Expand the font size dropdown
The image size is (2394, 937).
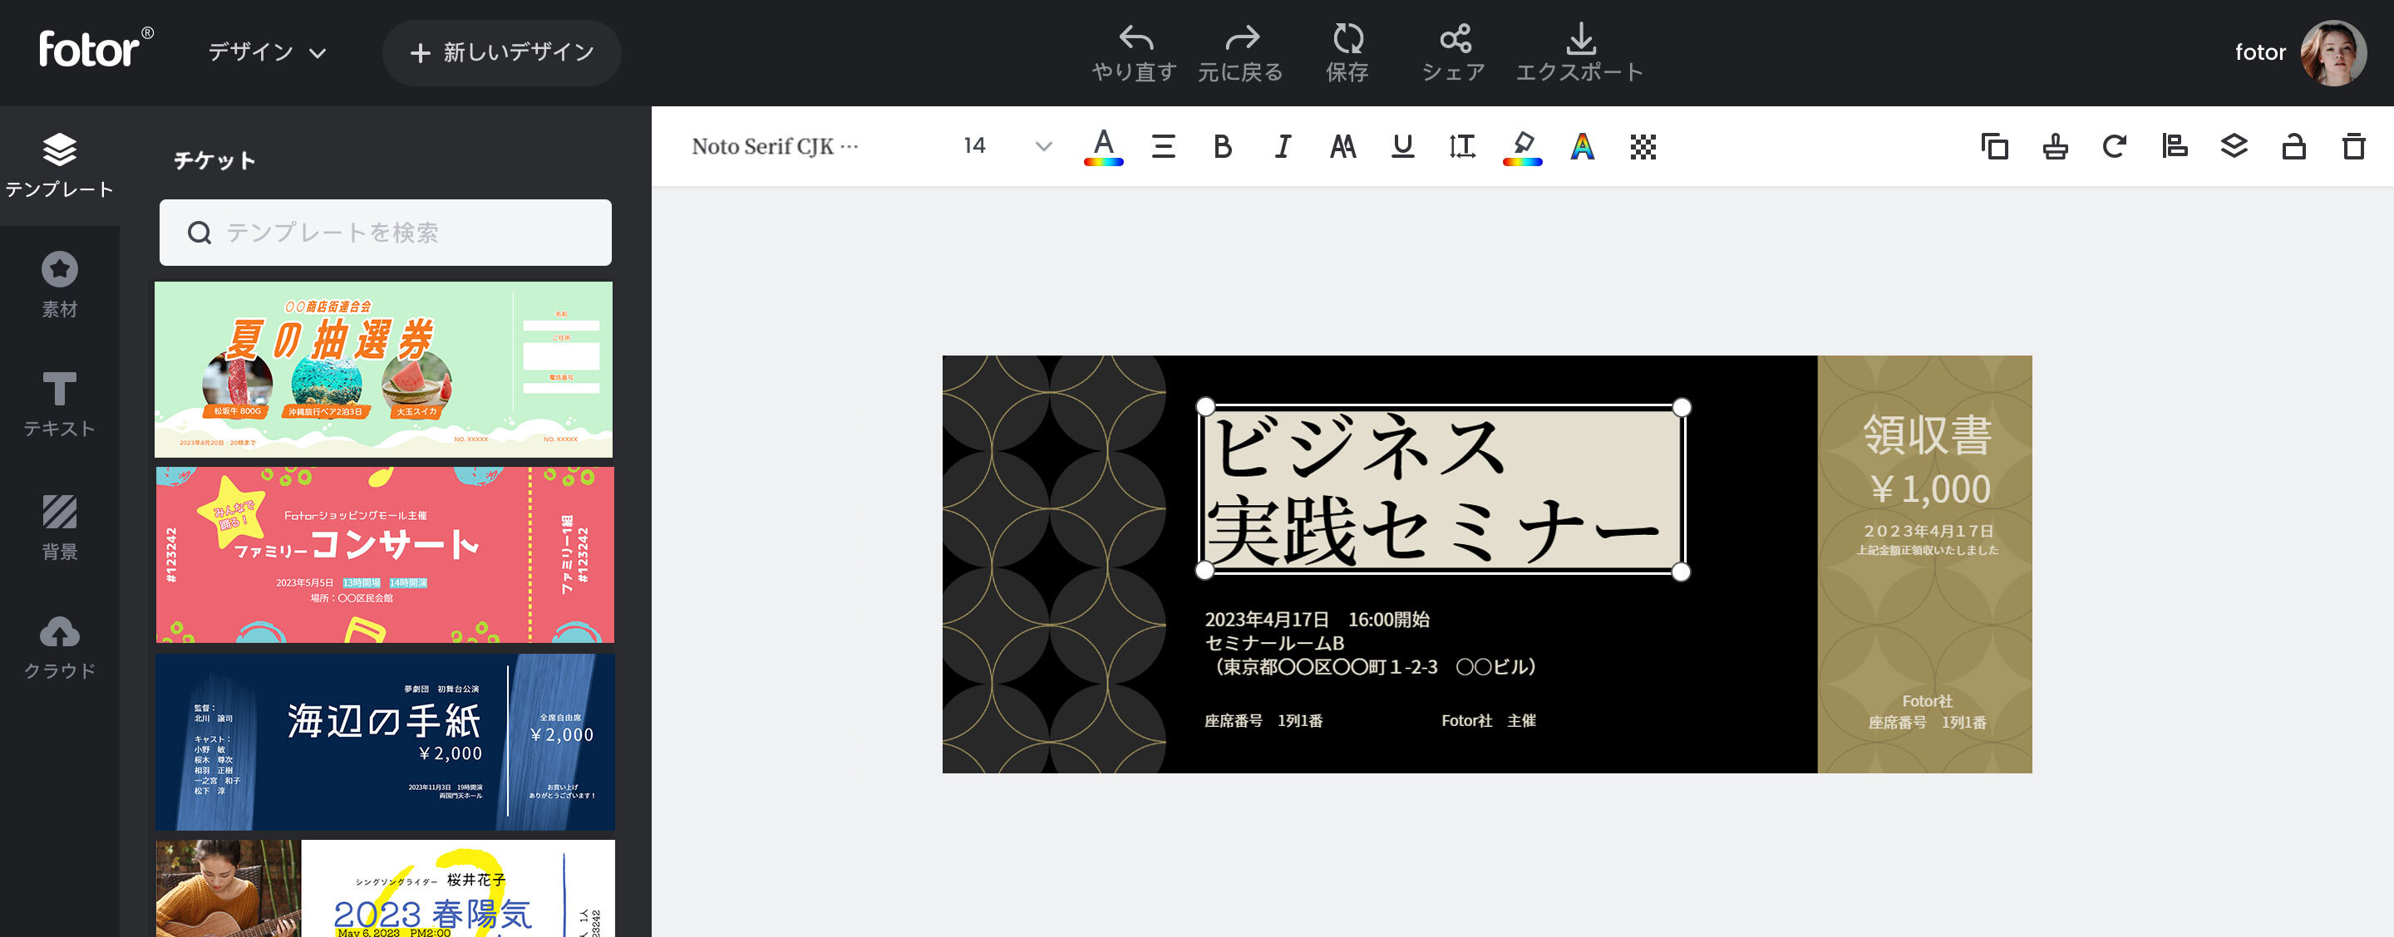point(1042,147)
